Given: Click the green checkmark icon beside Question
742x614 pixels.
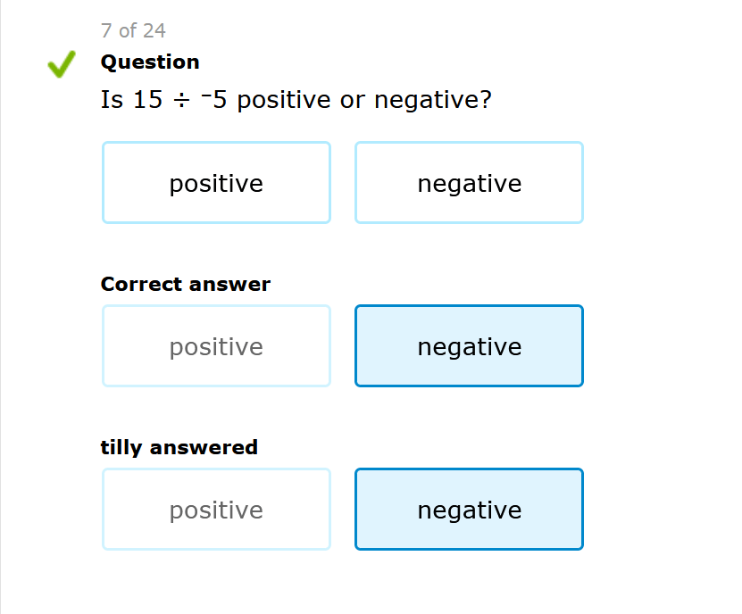Looking at the screenshot, I should pyautogui.click(x=62, y=64).
